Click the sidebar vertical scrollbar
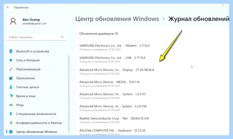Image resolution: width=233 pixels, height=139 pixels. coord(69,94)
